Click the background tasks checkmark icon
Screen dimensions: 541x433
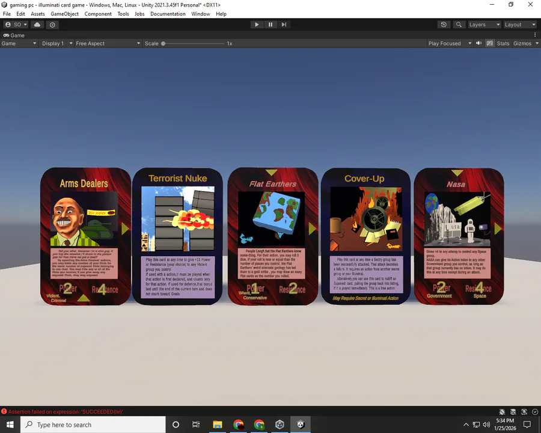pyautogui.click(x=535, y=411)
